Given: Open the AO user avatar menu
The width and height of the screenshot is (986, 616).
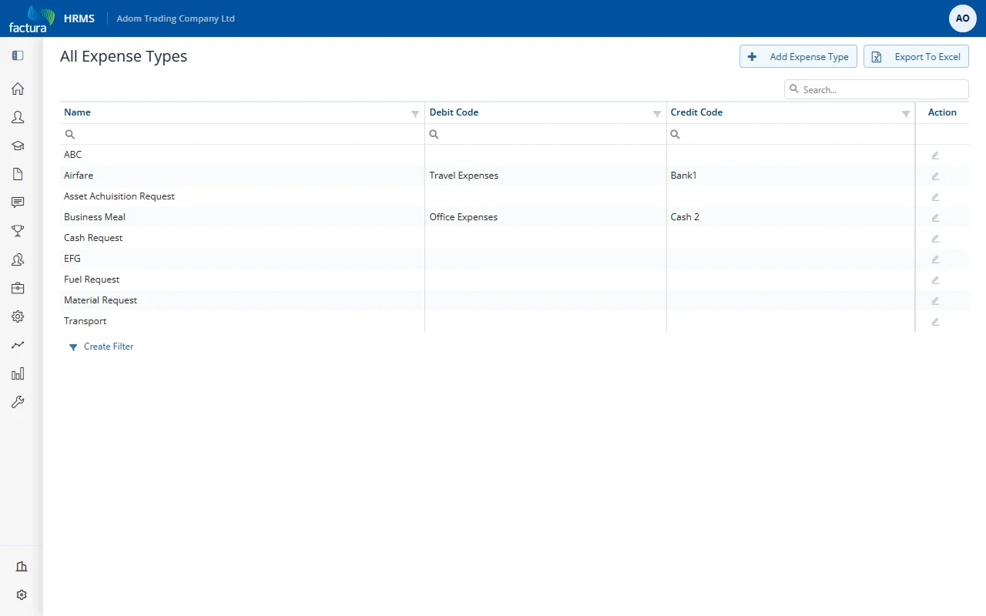Looking at the screenshot, I should tap(963, 18).
